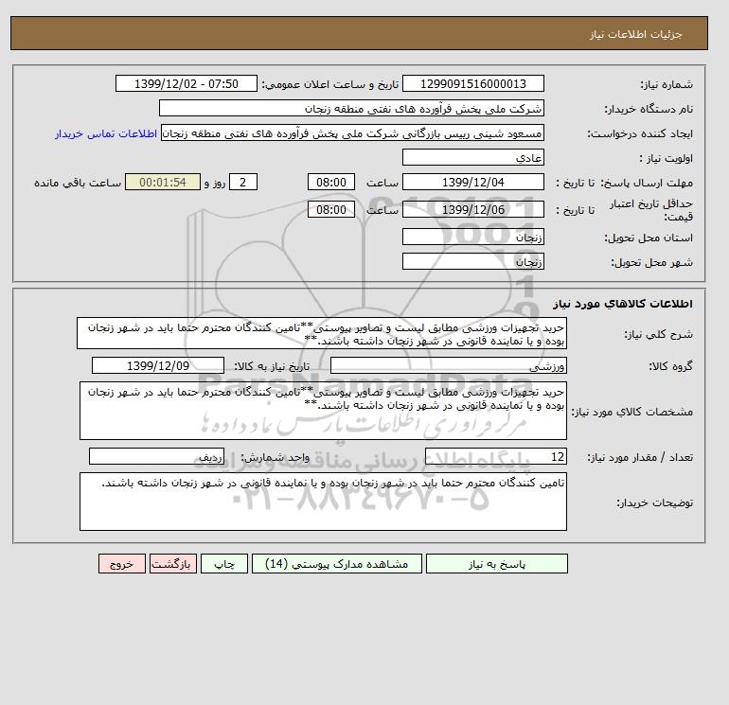Screen dimensions: 729x705
Task: Click the نام دستگاه خریدار field
Action: 351,108
